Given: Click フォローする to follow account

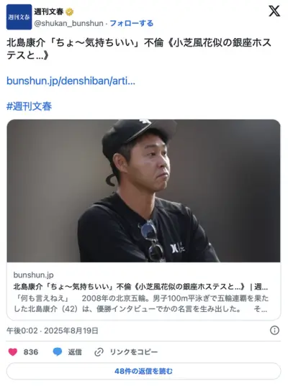Looking at the screenshot, I should click(x=132, y=24).
